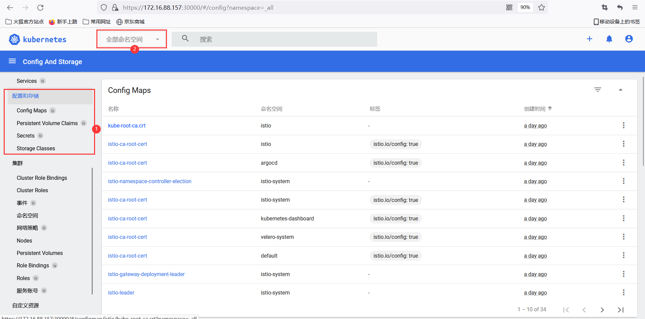Open notifications bell icon
The image size is (645, 319).
point(609,39)
